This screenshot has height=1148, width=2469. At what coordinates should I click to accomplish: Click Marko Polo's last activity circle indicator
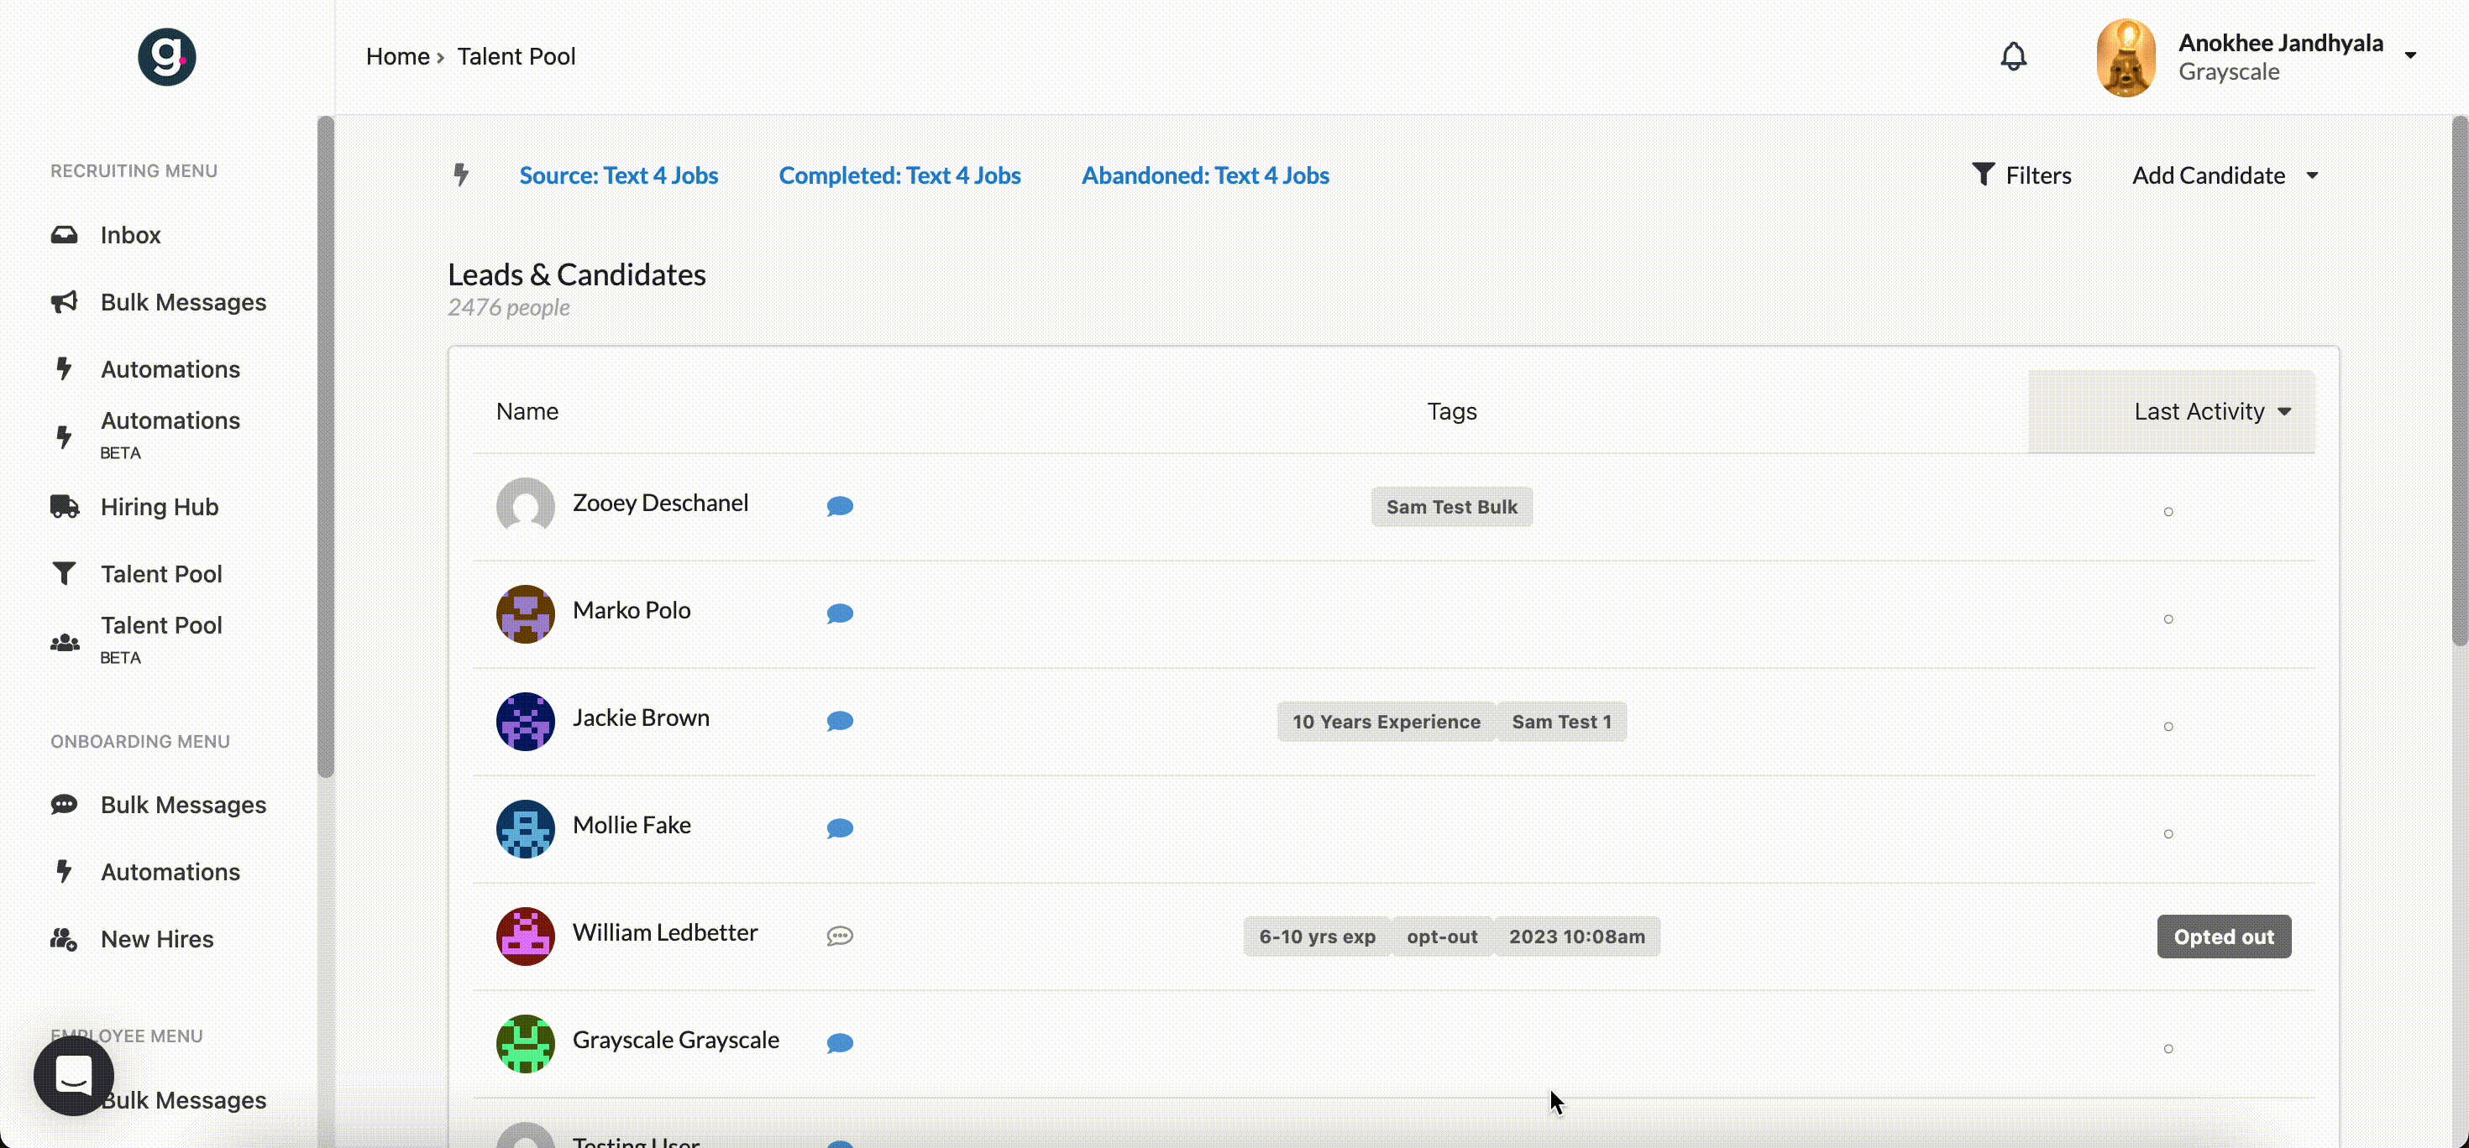click(2168, 619)
